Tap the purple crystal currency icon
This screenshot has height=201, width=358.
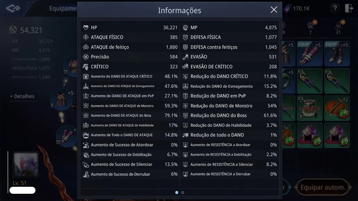click(x=287, y=9)
